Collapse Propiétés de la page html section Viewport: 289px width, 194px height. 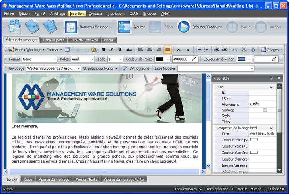coord(271,128)
